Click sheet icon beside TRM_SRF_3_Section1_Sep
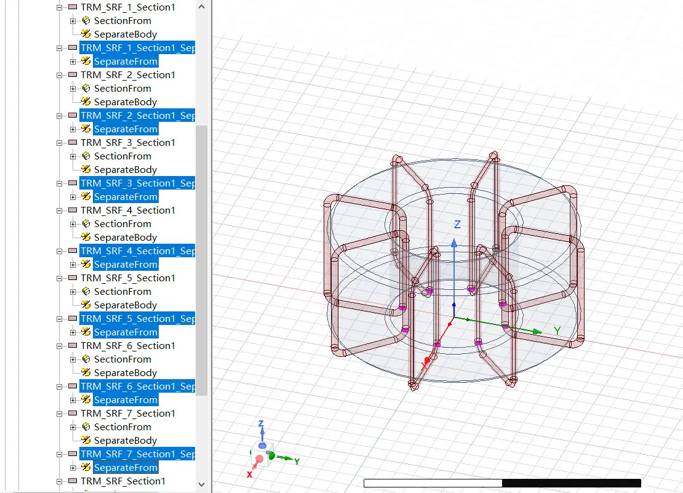683x493 pixels. 73,183
